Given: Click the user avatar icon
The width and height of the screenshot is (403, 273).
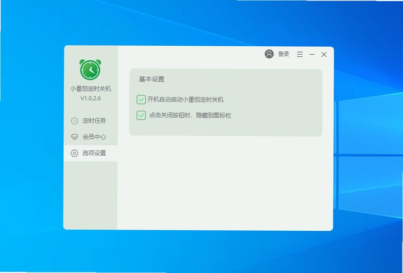Looking at the screenshot, I should point(269,54).
